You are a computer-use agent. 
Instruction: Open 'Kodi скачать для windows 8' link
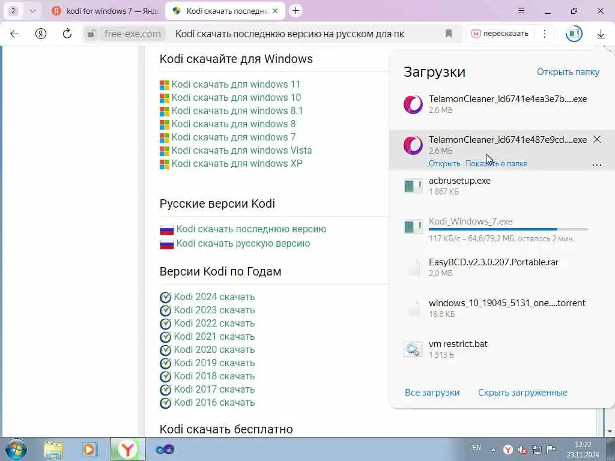pyautogui.click(x=234, y=124)
